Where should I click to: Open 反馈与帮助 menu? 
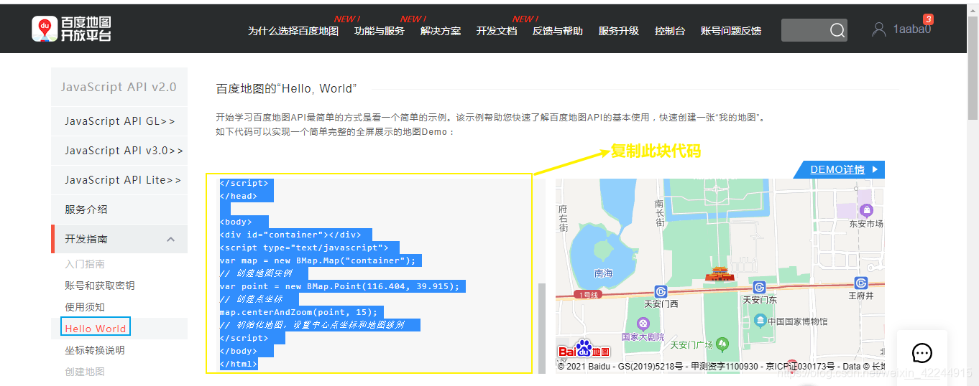[x=558, y=31]
